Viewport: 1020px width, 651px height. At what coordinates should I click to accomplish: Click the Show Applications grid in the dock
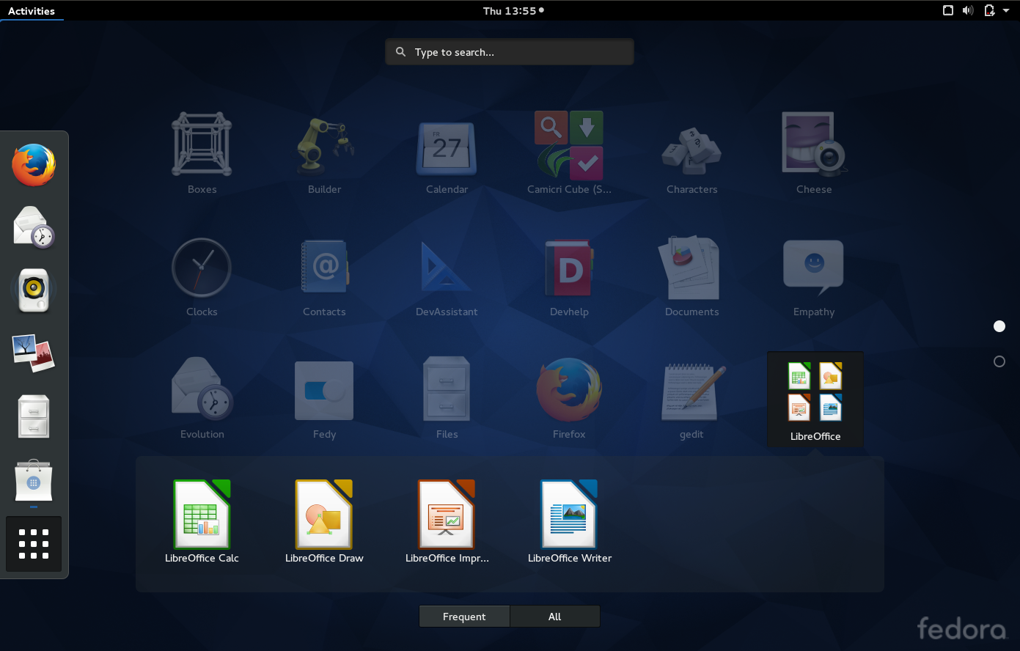[x=33, y=544]
